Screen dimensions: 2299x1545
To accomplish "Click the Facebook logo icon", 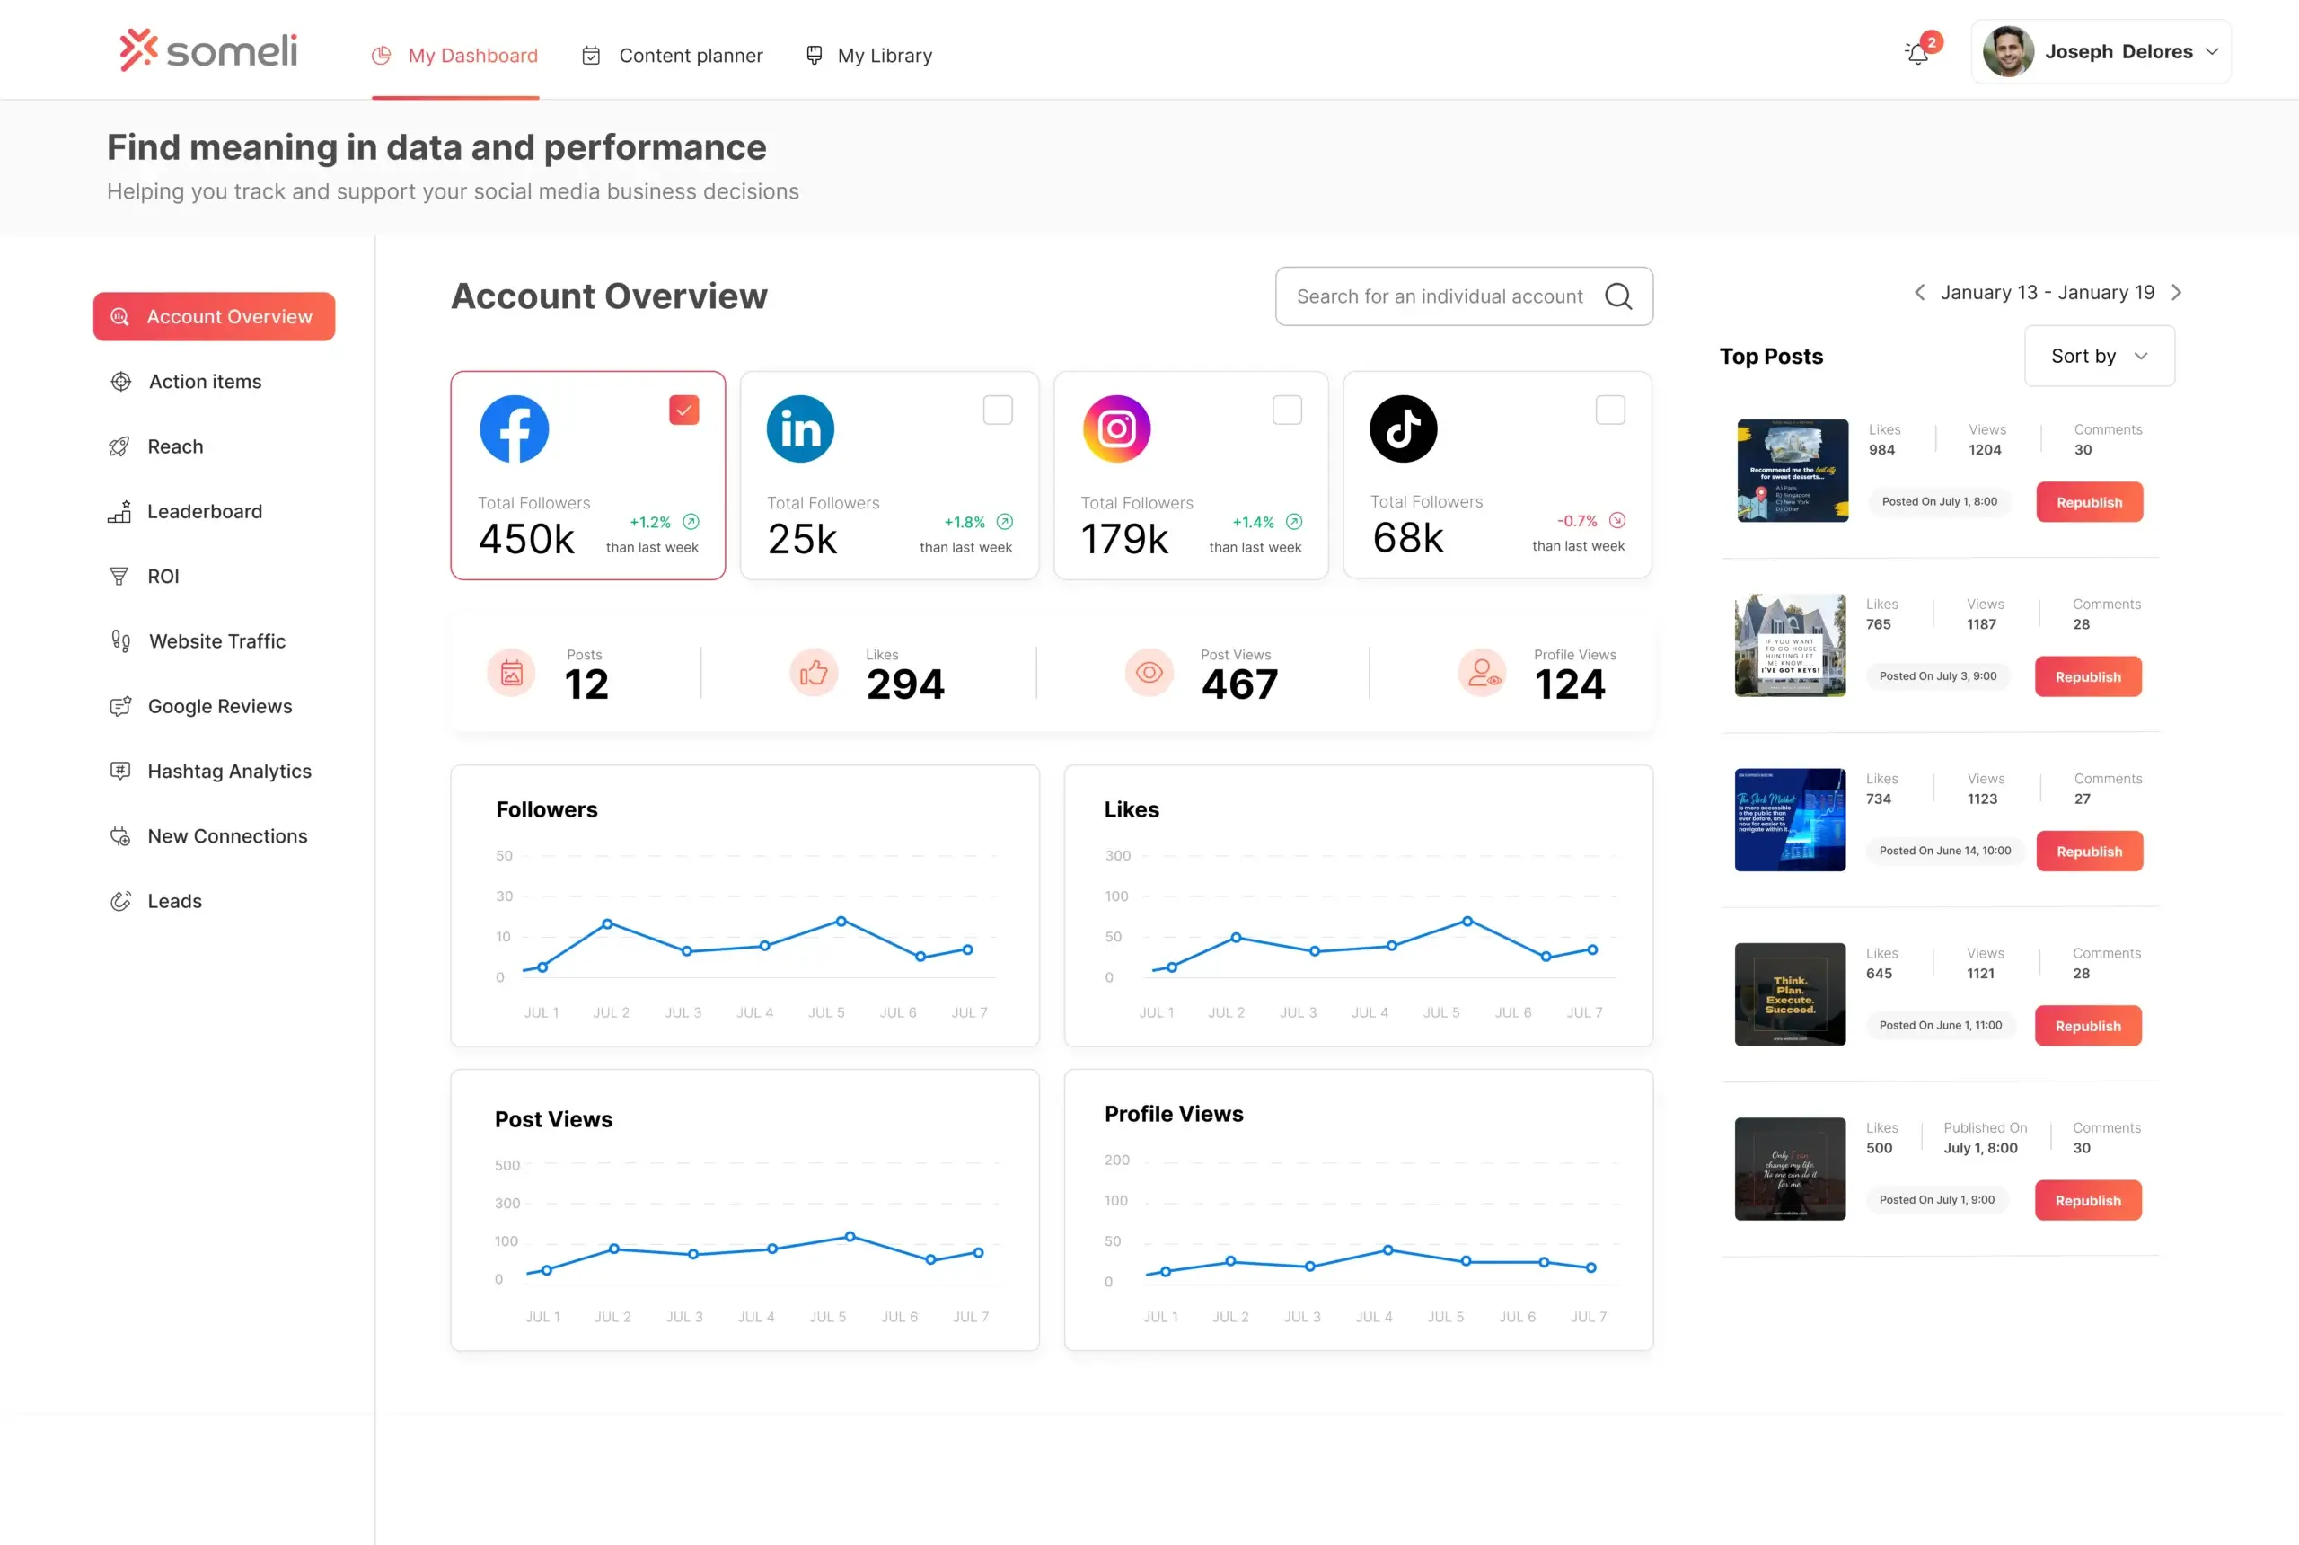I will [x=515, y=428].
